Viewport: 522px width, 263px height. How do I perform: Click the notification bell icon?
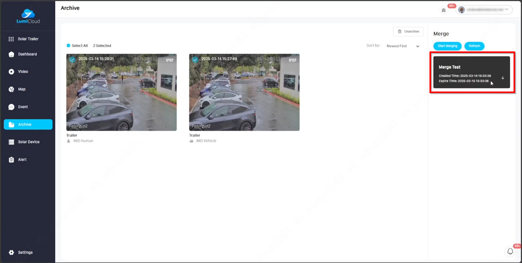pos(511,252)
